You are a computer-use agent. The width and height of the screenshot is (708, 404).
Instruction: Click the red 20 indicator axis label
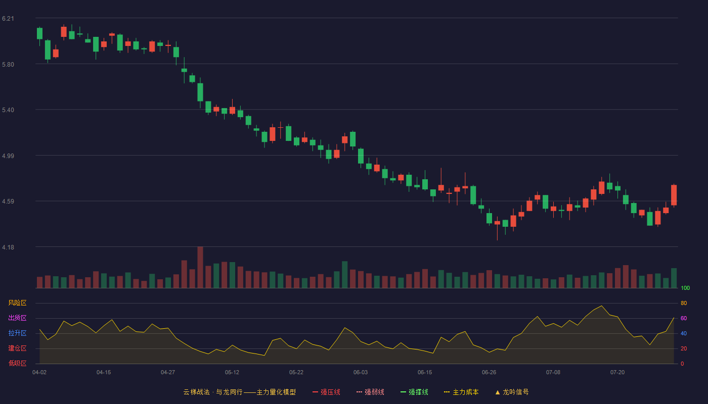684,348
